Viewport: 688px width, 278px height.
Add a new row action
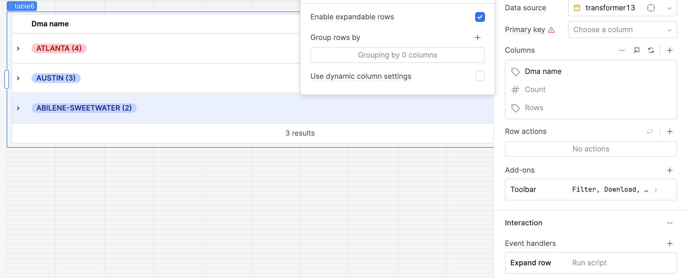(670, 131)
